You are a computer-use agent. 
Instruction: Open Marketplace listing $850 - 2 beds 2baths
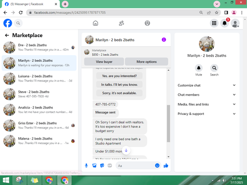pos(105,54)
